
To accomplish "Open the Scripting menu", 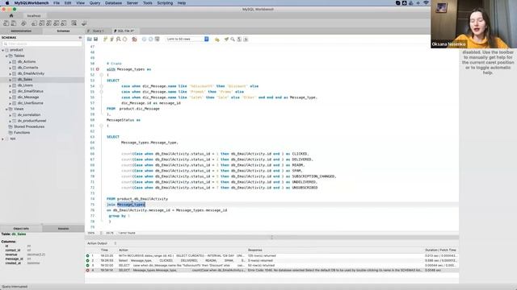I will [165, 3].
